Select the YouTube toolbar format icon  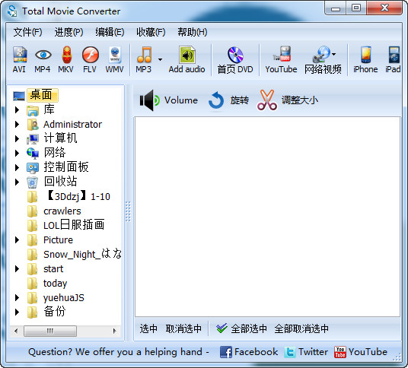(282, 54)
